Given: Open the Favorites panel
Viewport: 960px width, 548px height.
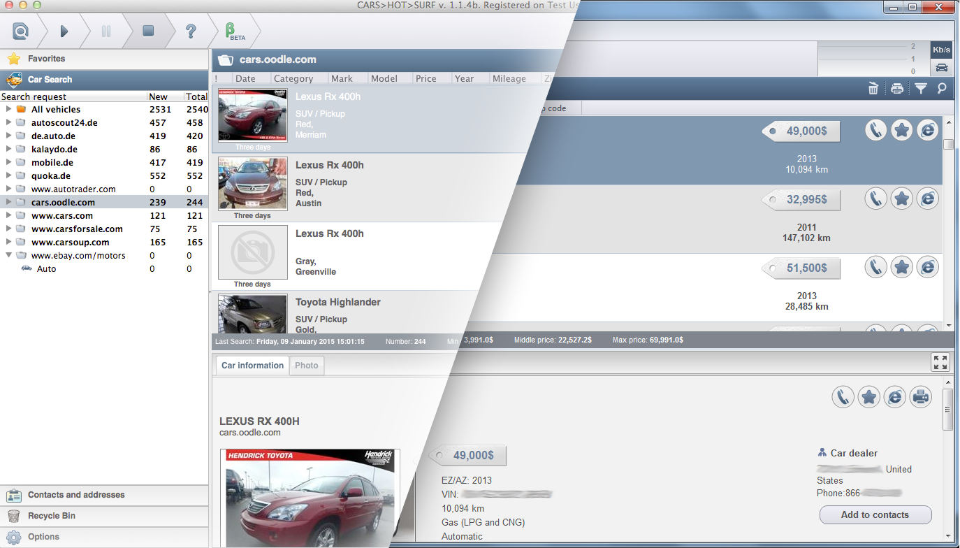Looking at the screenshot, I should (105, 59).
